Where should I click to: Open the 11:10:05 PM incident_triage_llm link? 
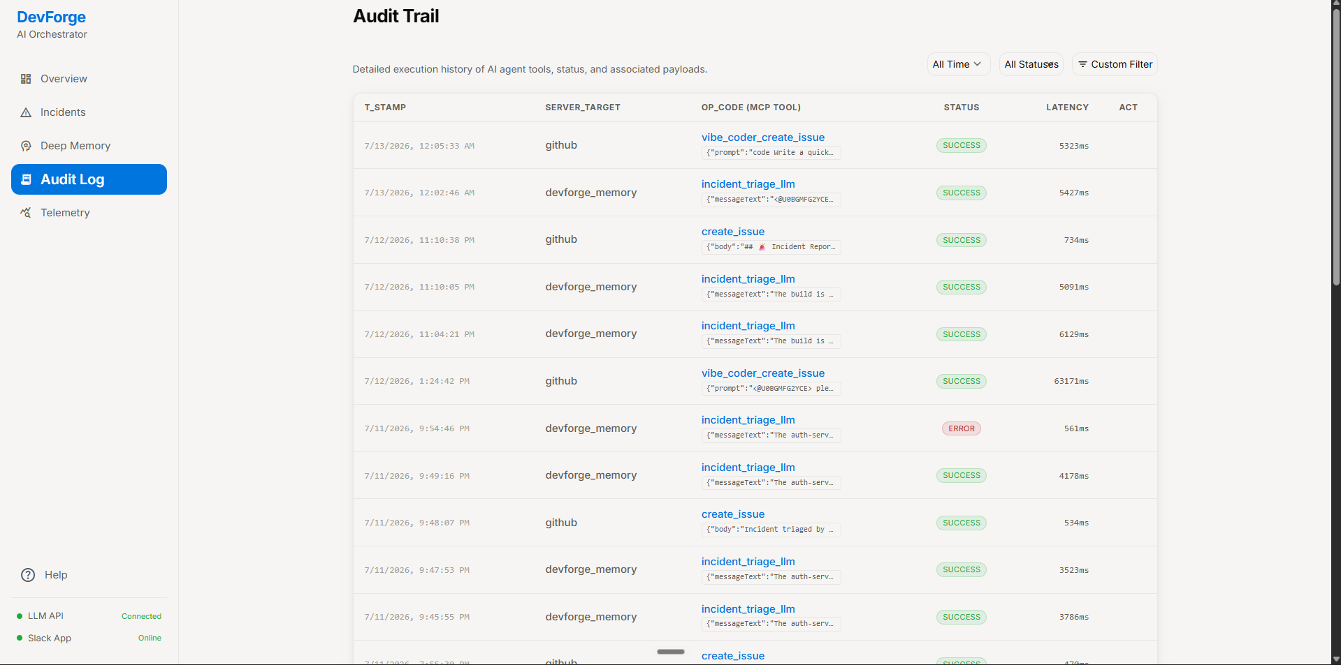748,279
